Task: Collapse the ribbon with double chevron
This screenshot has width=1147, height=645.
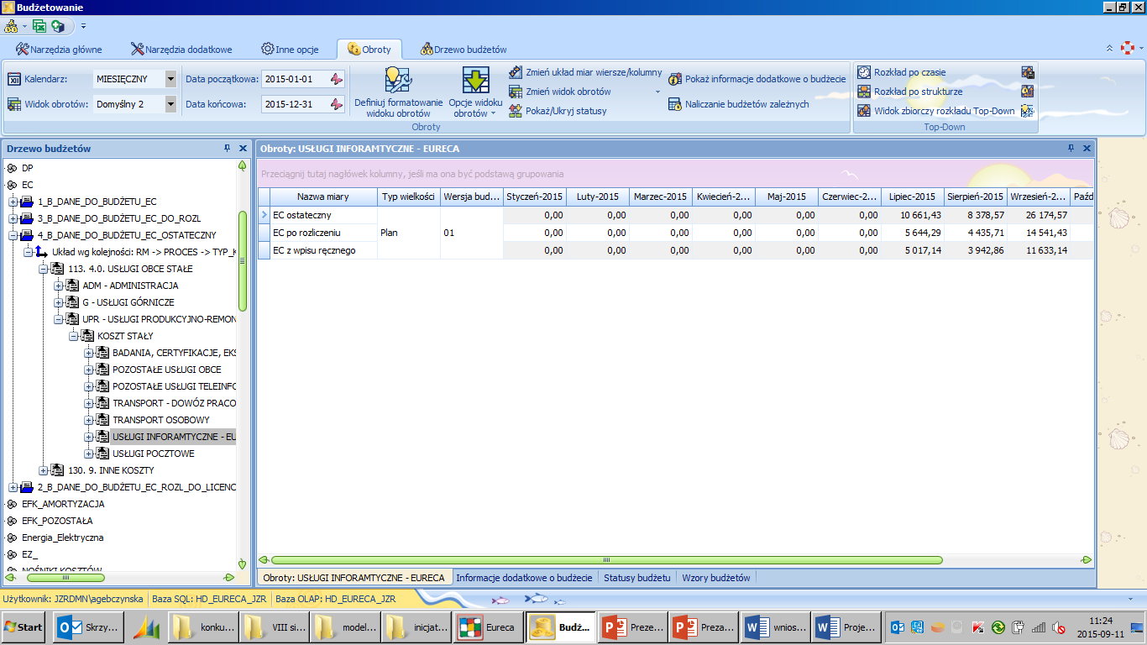Action: 1108,49
